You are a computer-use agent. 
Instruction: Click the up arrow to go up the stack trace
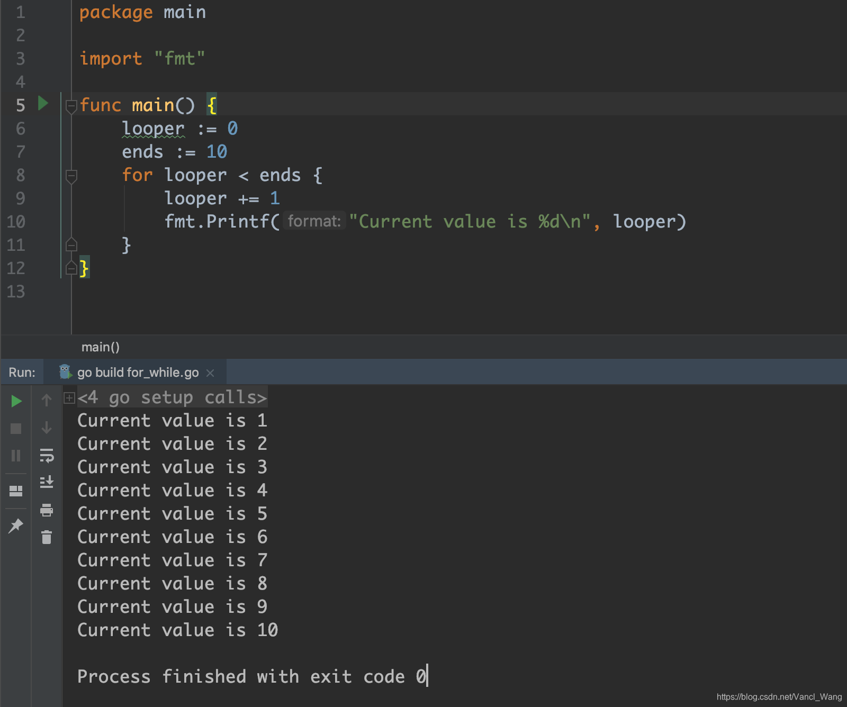(47, 400)
